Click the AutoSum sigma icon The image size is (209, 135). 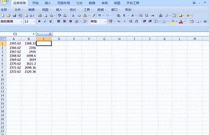tap(124, 16)
